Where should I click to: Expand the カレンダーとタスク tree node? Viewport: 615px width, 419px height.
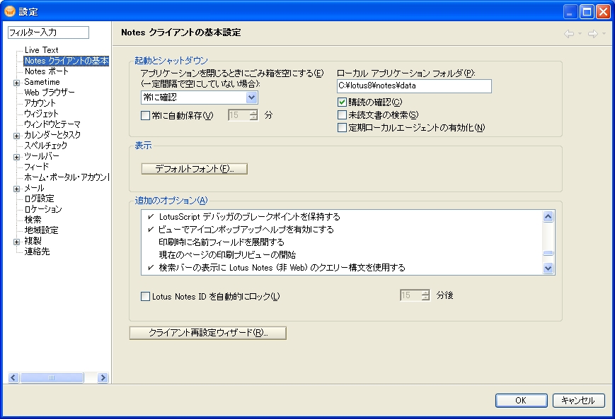tap(16, 135)
